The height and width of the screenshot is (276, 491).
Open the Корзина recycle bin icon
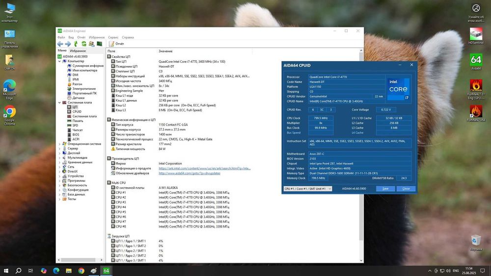[476, 243]
